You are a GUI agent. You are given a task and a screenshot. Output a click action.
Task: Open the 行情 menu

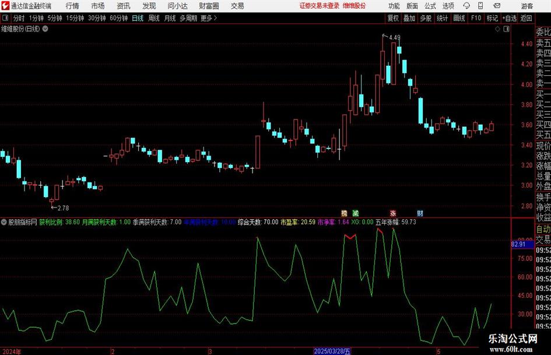pyautogui.click(x=72, y=6)
